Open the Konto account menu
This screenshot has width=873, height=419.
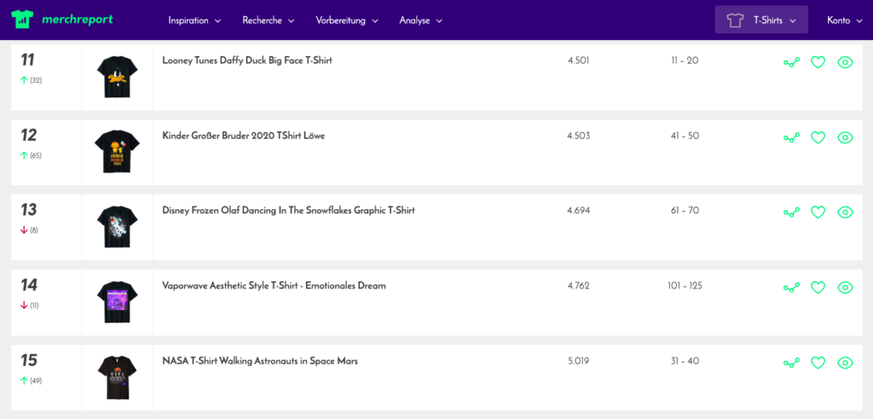click(845, 20)
